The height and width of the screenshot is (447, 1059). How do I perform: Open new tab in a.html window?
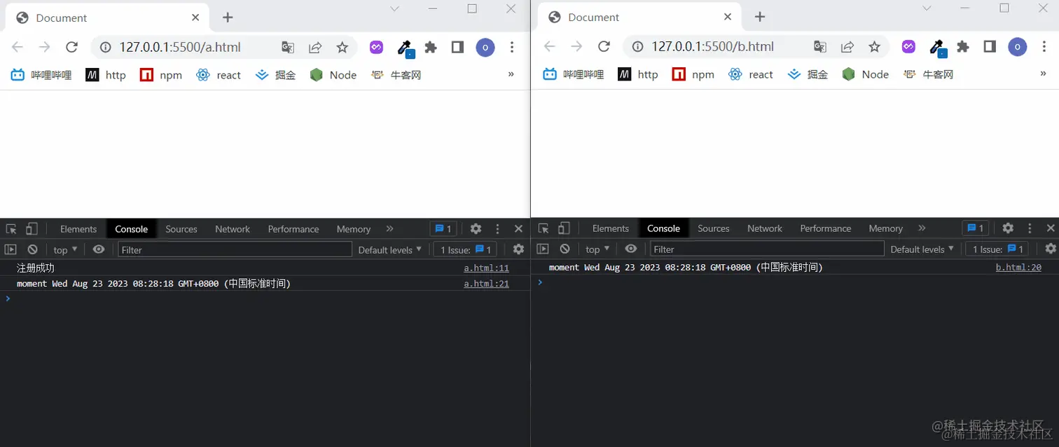click(x=228, y=18)
